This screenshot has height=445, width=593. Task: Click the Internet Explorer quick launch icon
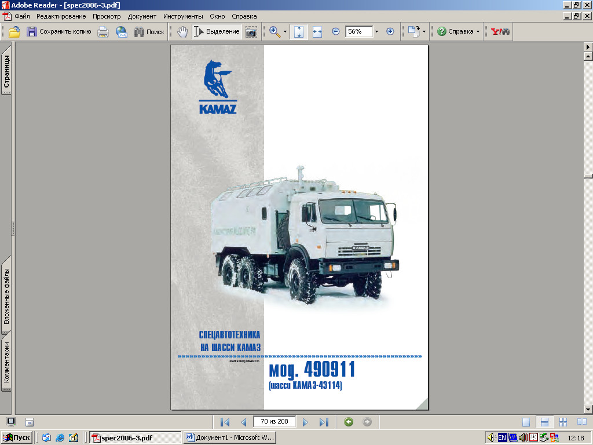(x=60, y=438)
